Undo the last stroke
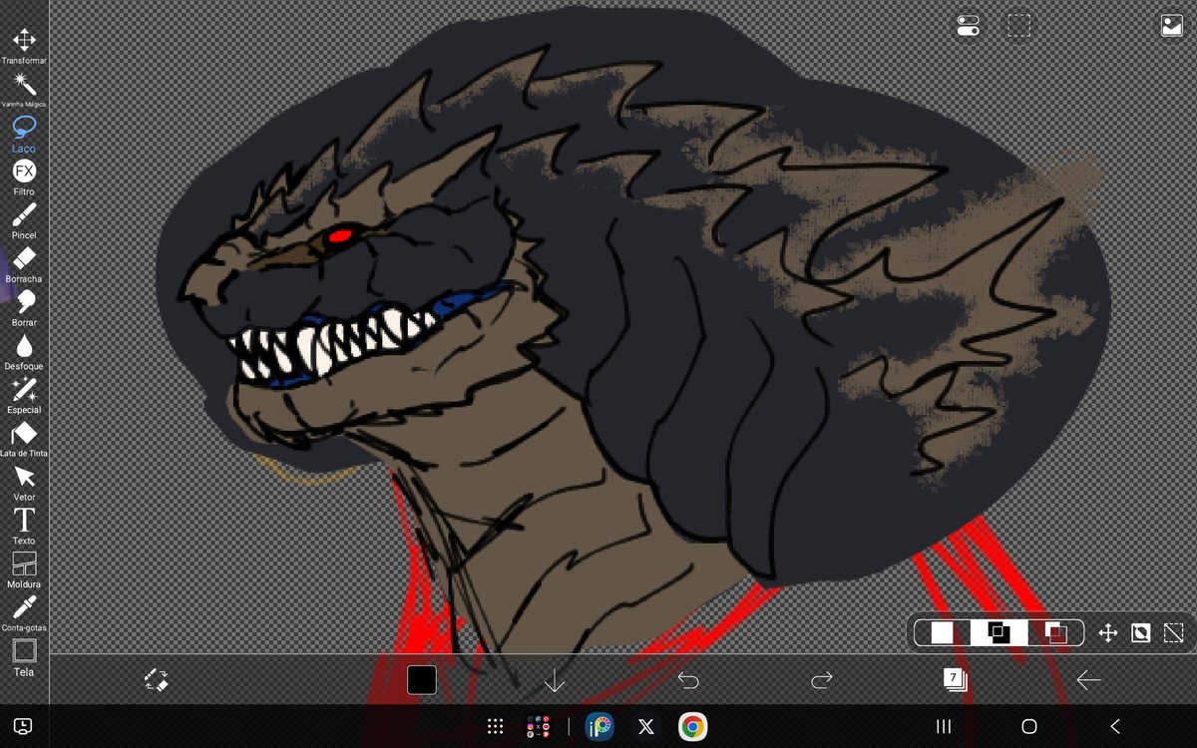The width and height of the screenshot is (1197, 748). pyautogui.click(x=688, y=680)
